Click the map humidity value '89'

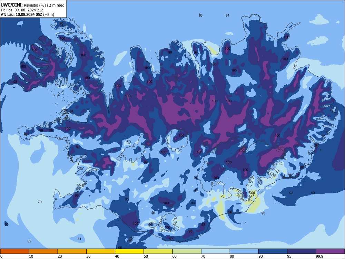coord(29,241)
